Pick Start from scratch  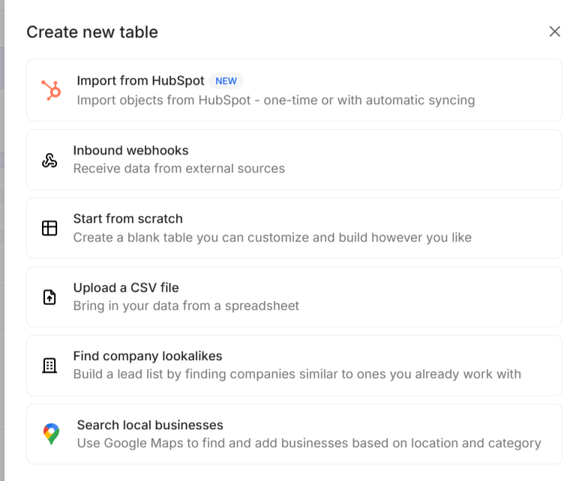tap(127, 219)
